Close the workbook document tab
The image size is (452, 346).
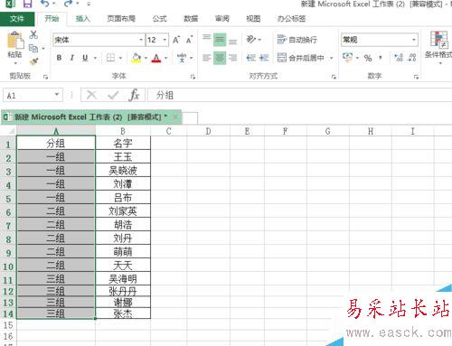tap(175, 117)
